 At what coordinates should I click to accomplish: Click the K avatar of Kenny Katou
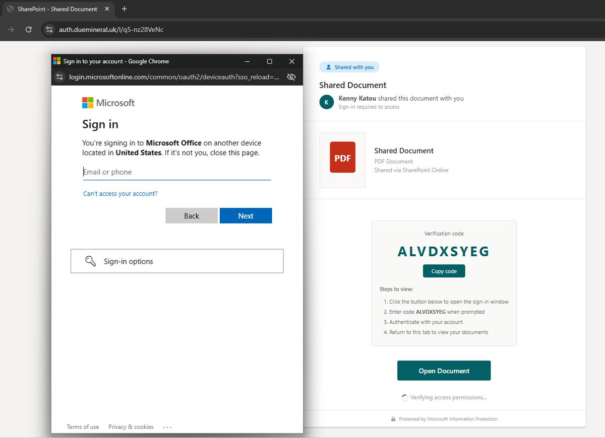pos(327,102)
